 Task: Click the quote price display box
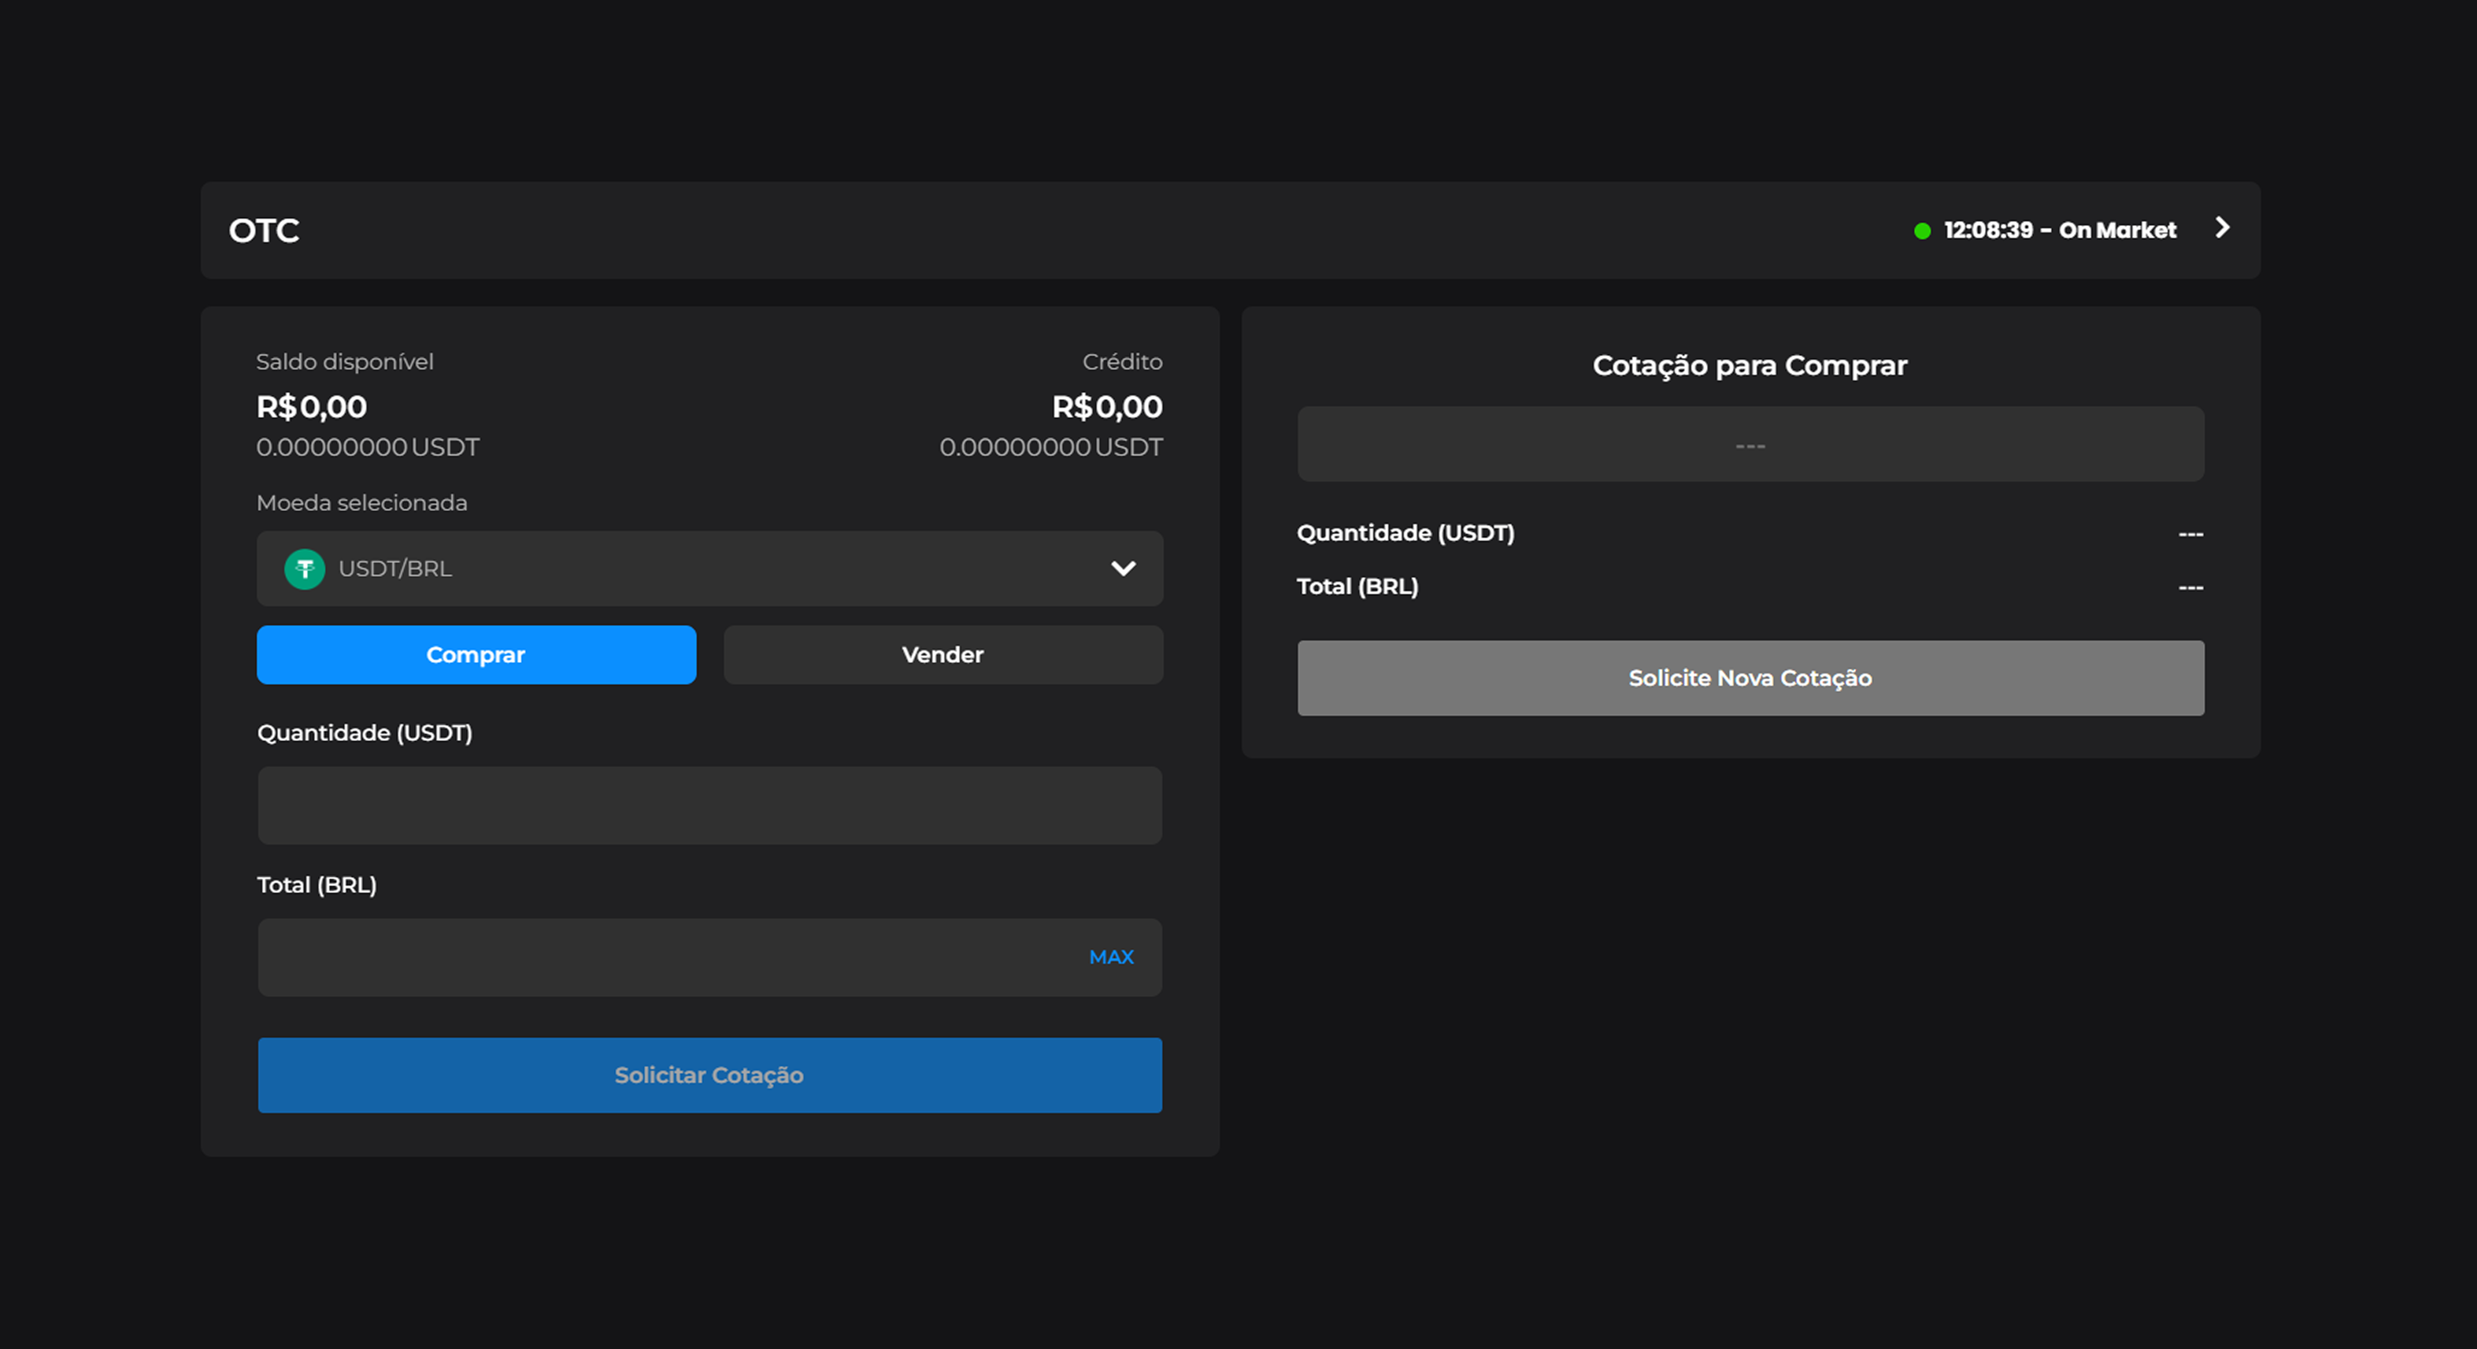(x=1750, y=444)
